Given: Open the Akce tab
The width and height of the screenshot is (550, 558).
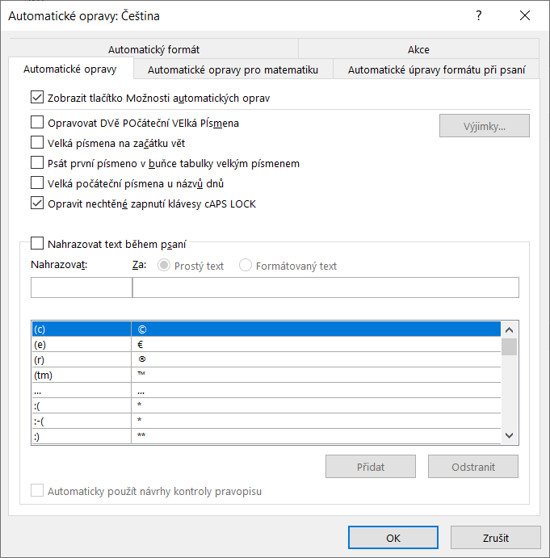Looking at the screenshot, I should pyautogui.click(x=418, y=49).
